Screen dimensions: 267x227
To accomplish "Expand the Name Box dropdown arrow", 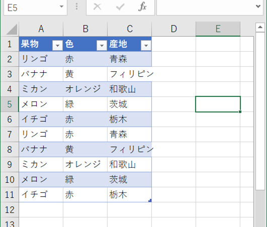I will tap(61, 7).
